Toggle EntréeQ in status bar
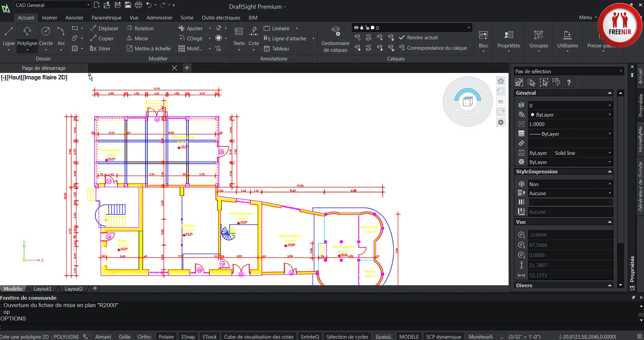644x340 pixels. [310, 337]
